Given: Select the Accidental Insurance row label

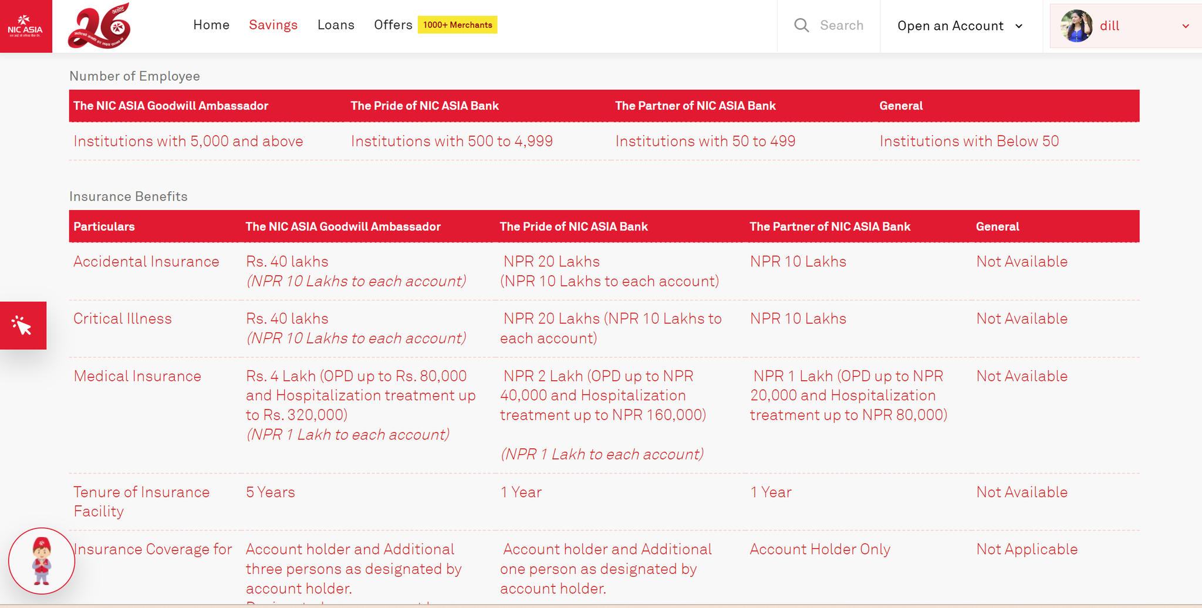Looking at the screenshot, I should [x=146, y=262].
